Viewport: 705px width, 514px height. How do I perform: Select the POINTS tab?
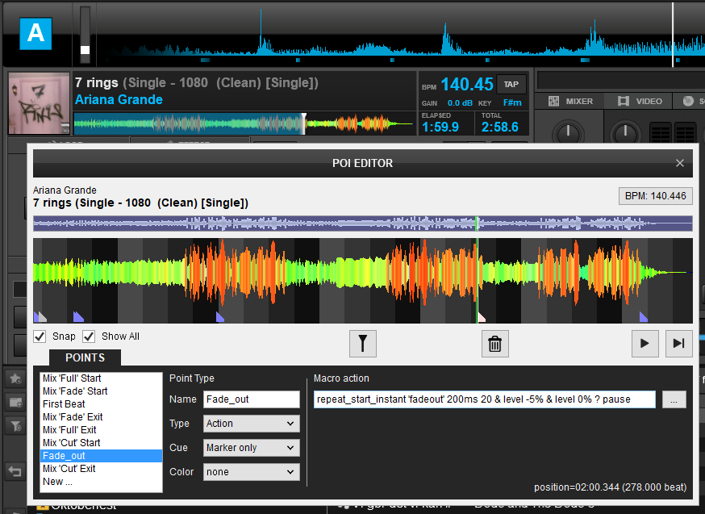click(85, 357)
